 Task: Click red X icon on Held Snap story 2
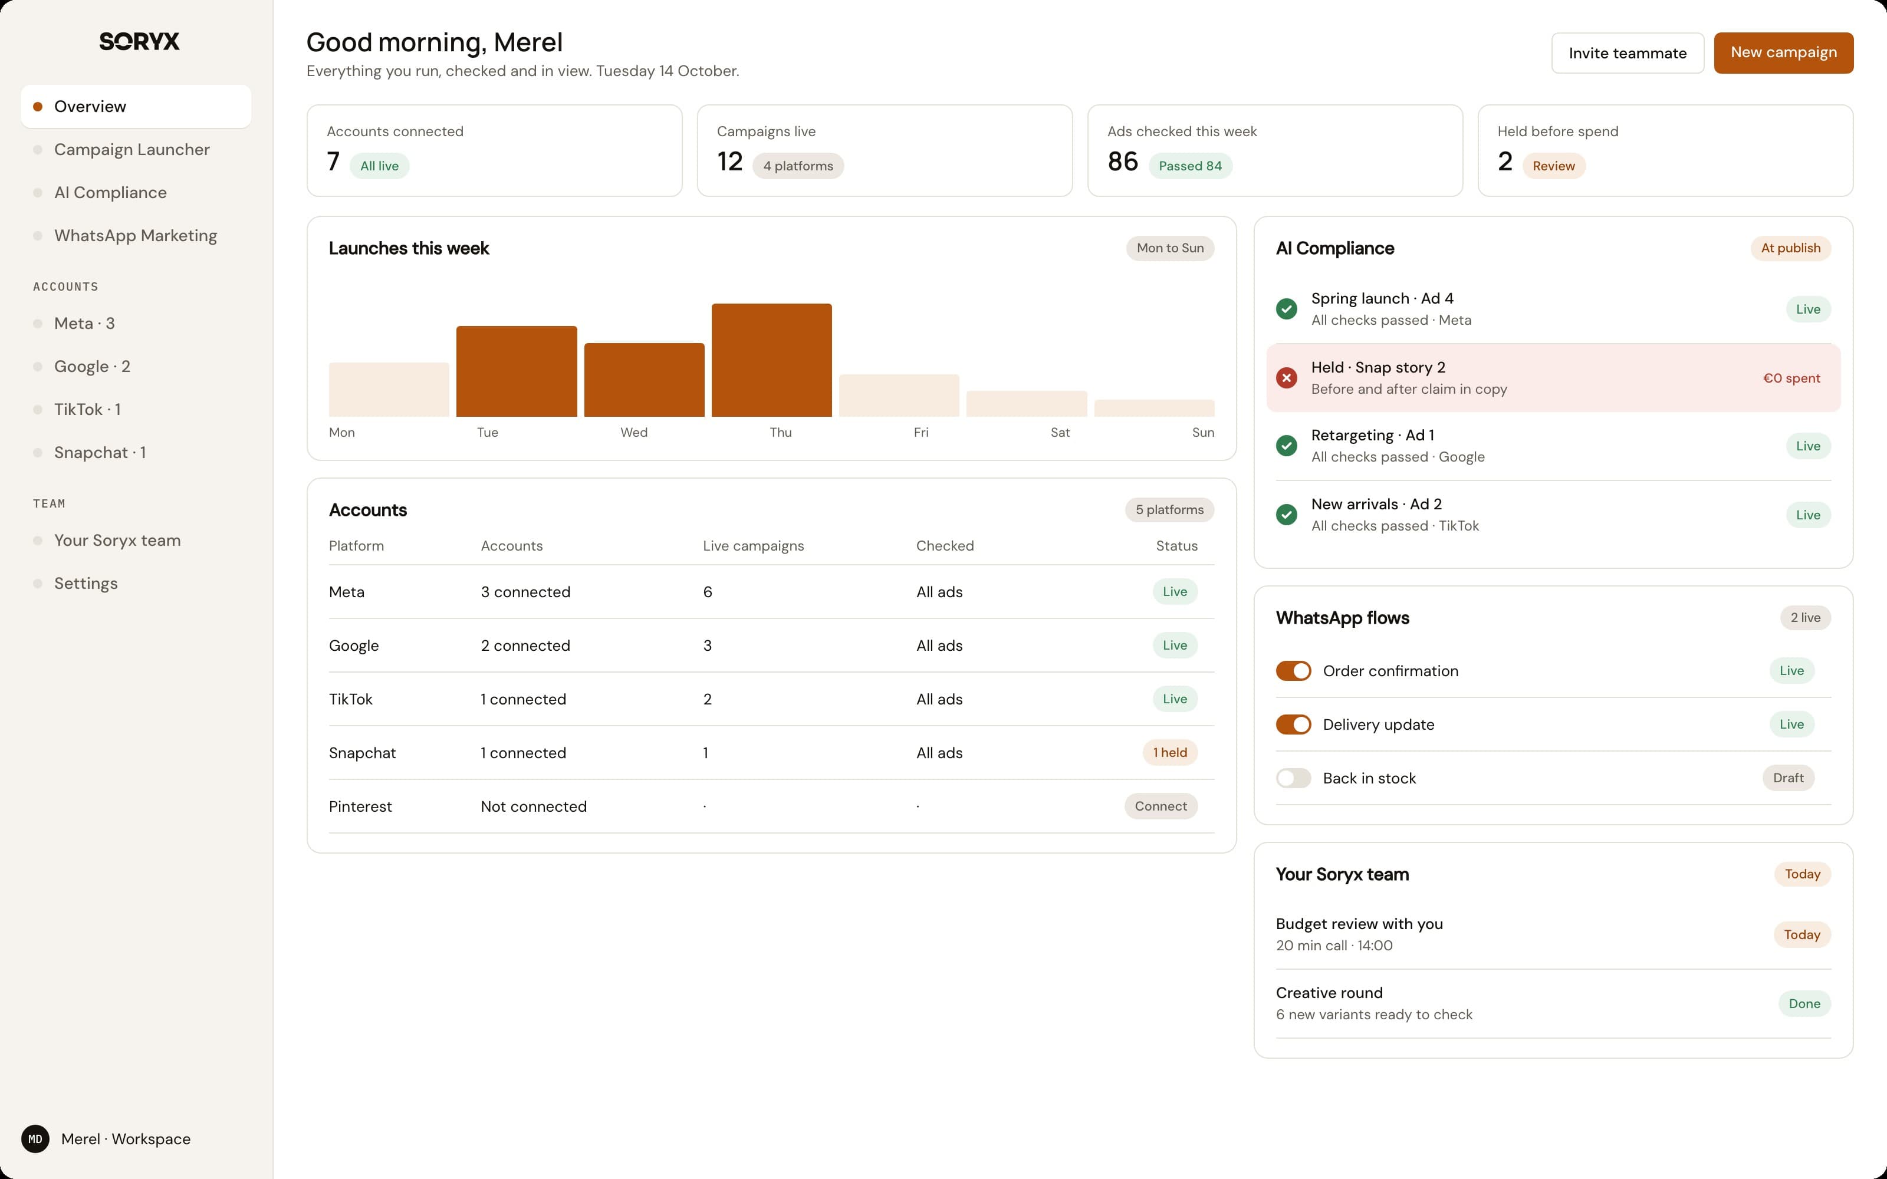1287,377
